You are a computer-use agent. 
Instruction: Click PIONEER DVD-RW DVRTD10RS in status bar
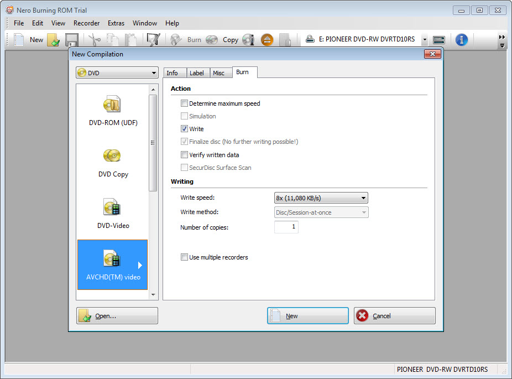442,370
